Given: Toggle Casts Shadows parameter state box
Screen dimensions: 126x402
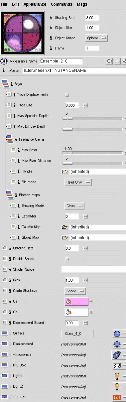Looking at the screenshot, I should pos(5,291).
